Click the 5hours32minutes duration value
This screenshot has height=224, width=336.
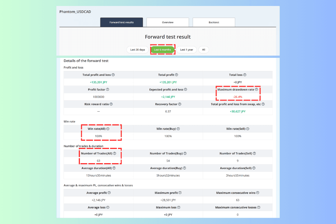click(168, 175)
